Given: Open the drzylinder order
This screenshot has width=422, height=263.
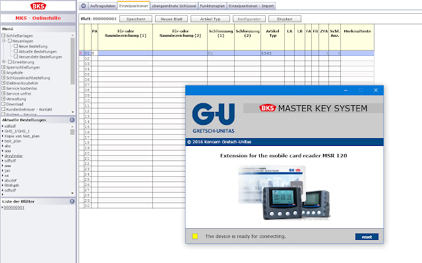Looking at the screenshot, I should point(13,156).
